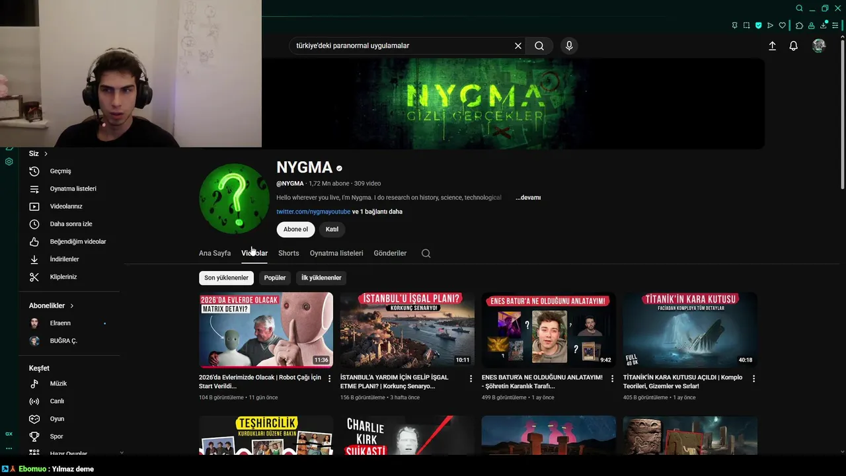
Task: Switch to Ana Sayfa tab
Action: click(215, 253)
